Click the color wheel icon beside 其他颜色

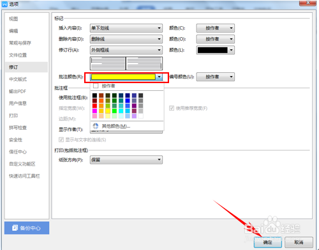tap(96, 126)
